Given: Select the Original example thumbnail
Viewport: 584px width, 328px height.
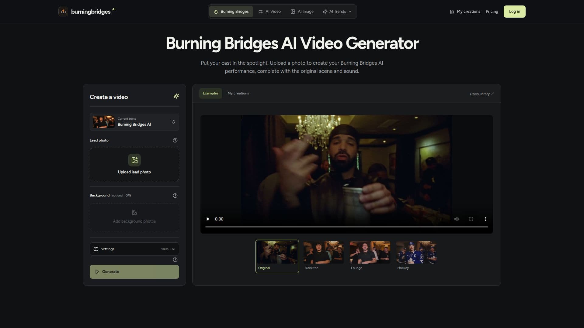Looking at the screenshot, I should click(x=277, y=256).
